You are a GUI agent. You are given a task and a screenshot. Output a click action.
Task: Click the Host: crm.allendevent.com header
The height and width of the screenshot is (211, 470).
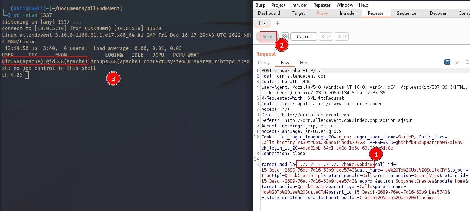tap(293, 76)
